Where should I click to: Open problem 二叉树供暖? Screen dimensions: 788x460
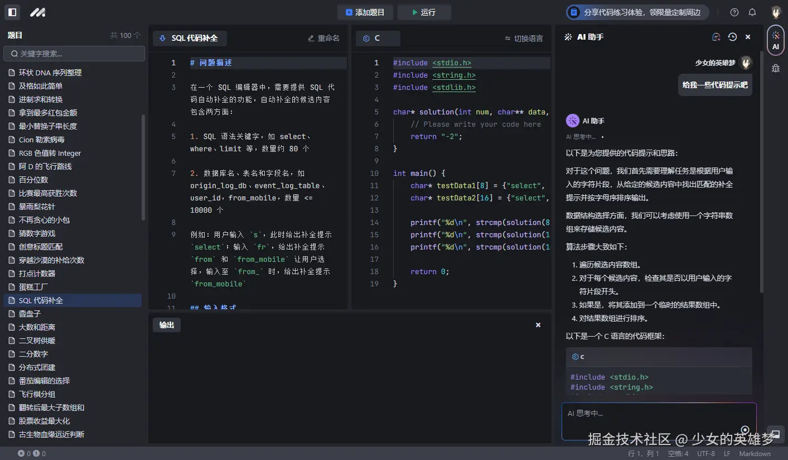tap(72, 341)
